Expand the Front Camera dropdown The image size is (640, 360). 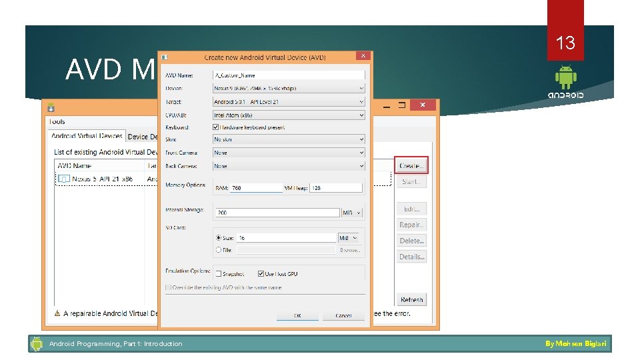pyautogui.click(x=289, y=153)
